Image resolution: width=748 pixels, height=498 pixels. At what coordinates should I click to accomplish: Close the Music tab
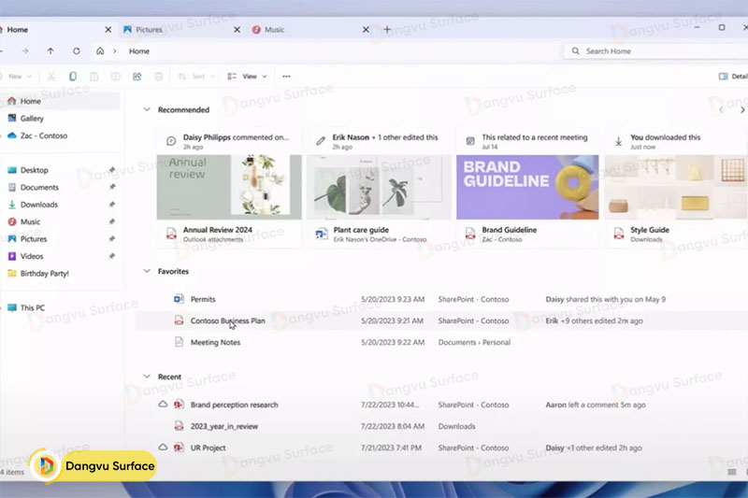pyautogui.click(x=366, y=30)
